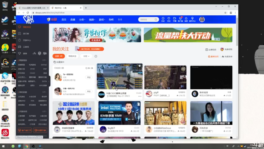Open 排行榜 ranking item in sidebar
Screen dimensions: 264x149
(x=24, y=34)
